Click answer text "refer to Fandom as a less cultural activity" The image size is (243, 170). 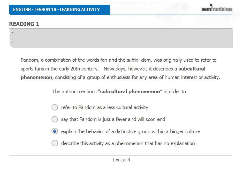click(x=105, y=107)
